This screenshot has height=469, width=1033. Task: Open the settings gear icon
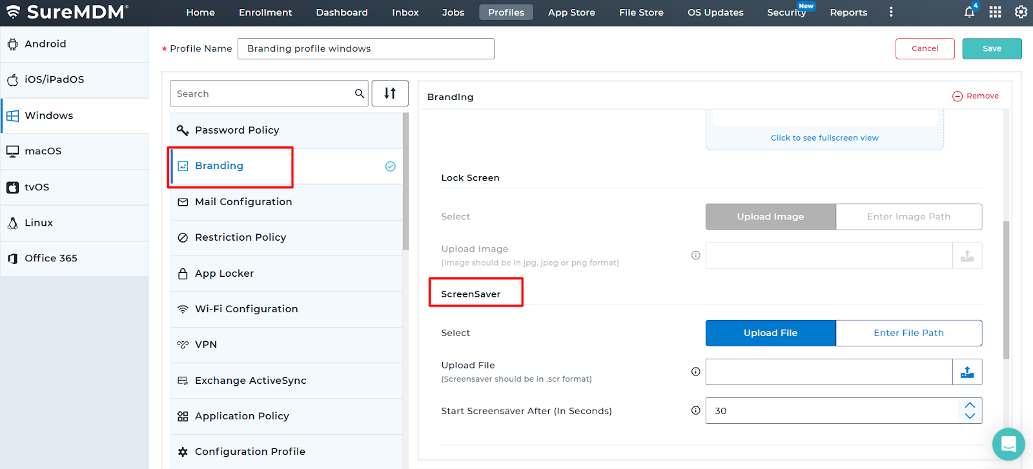1021,12
